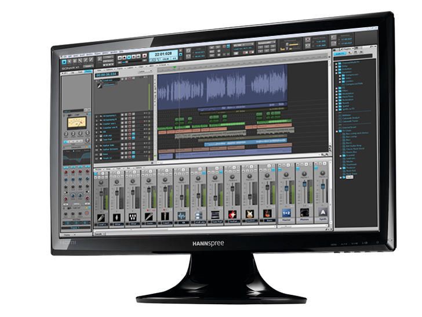Click the blue 1+2 Master volume fader

pos(286,188)
